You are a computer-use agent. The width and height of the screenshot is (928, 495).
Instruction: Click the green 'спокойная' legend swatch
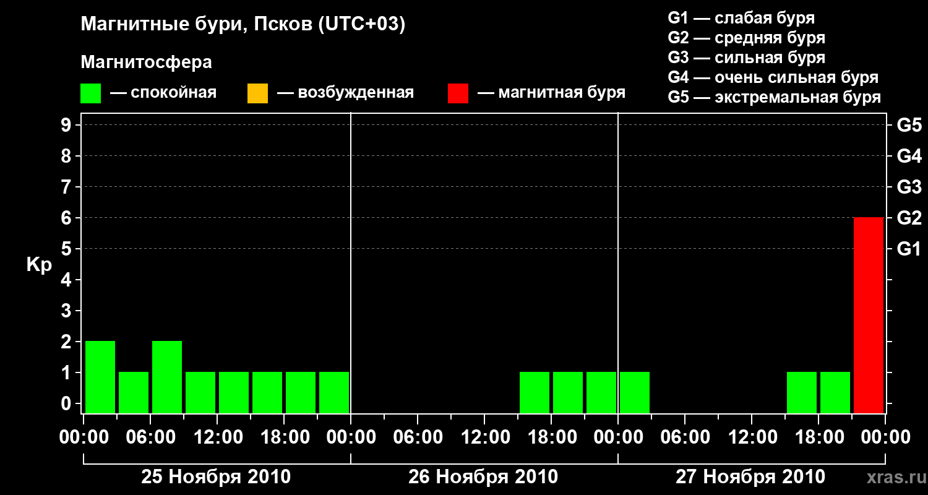coord(90,93)
